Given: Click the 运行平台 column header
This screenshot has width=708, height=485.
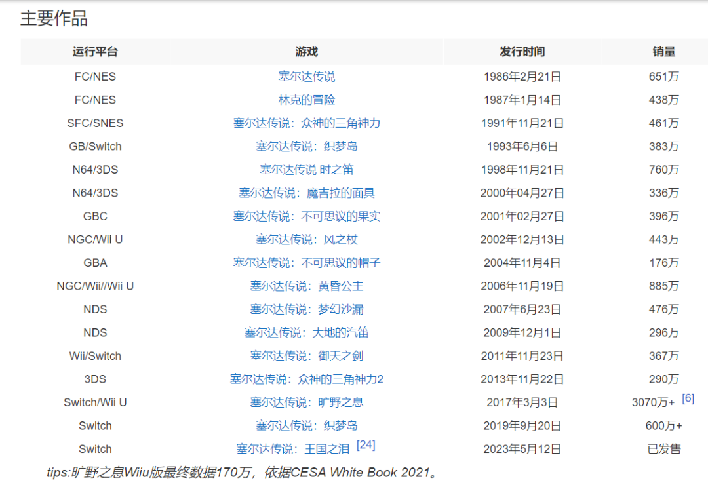Looking at the screenshot, I should coord(95,52).
